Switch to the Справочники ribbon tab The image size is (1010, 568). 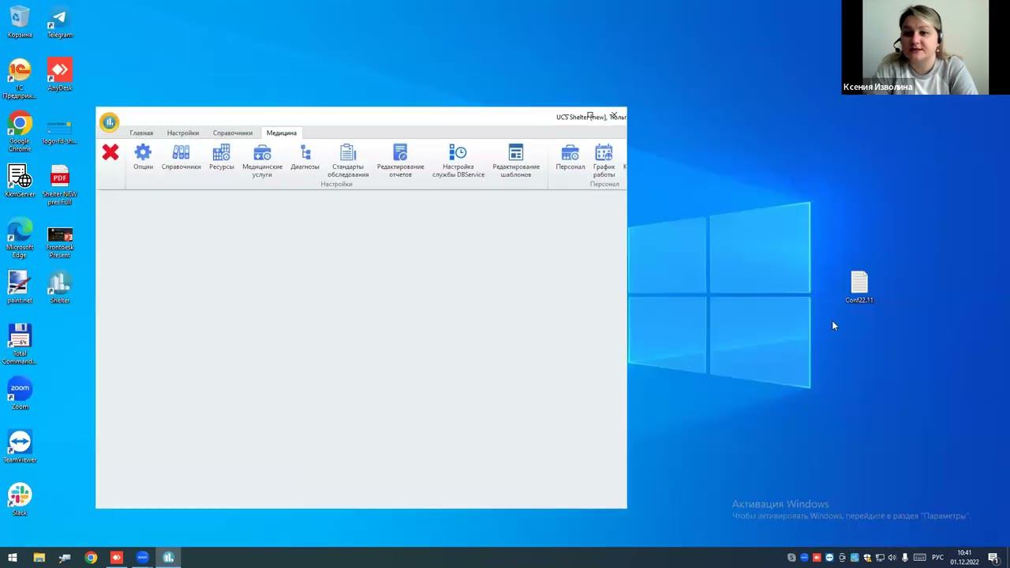233,133
